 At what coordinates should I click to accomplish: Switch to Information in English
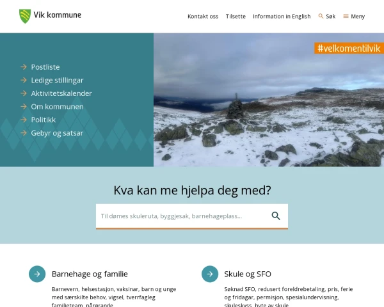[x=282, y=17]
